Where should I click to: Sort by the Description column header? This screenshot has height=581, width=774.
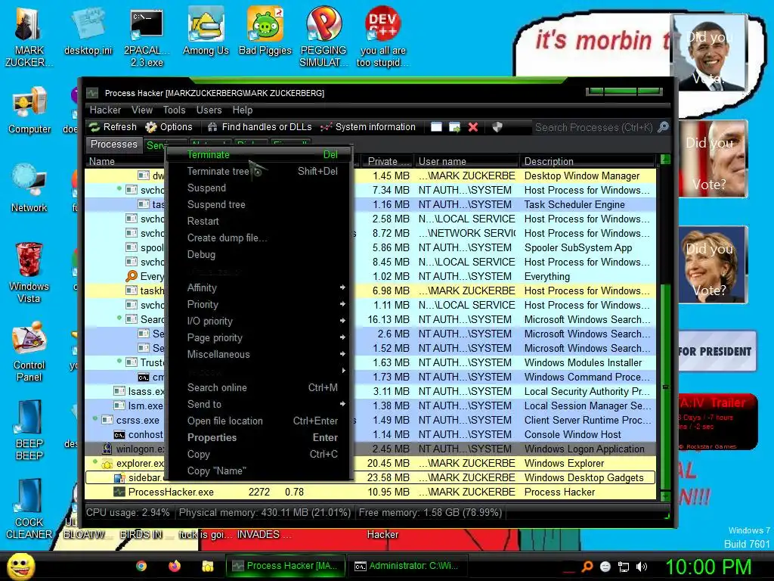click(x=587, y=162)
